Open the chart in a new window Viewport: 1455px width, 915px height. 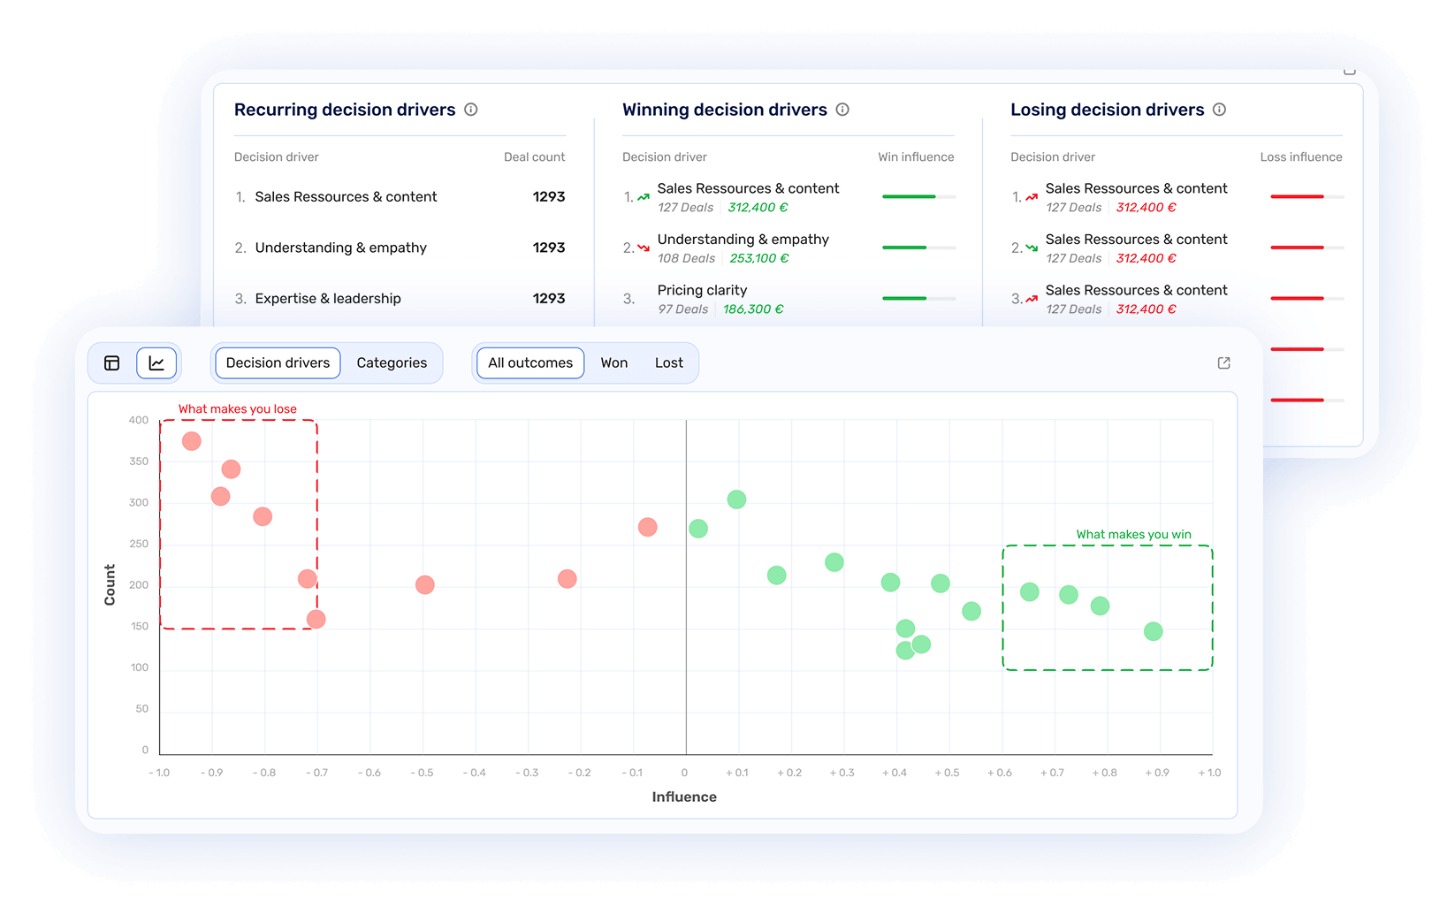(x=1223, y=362)
